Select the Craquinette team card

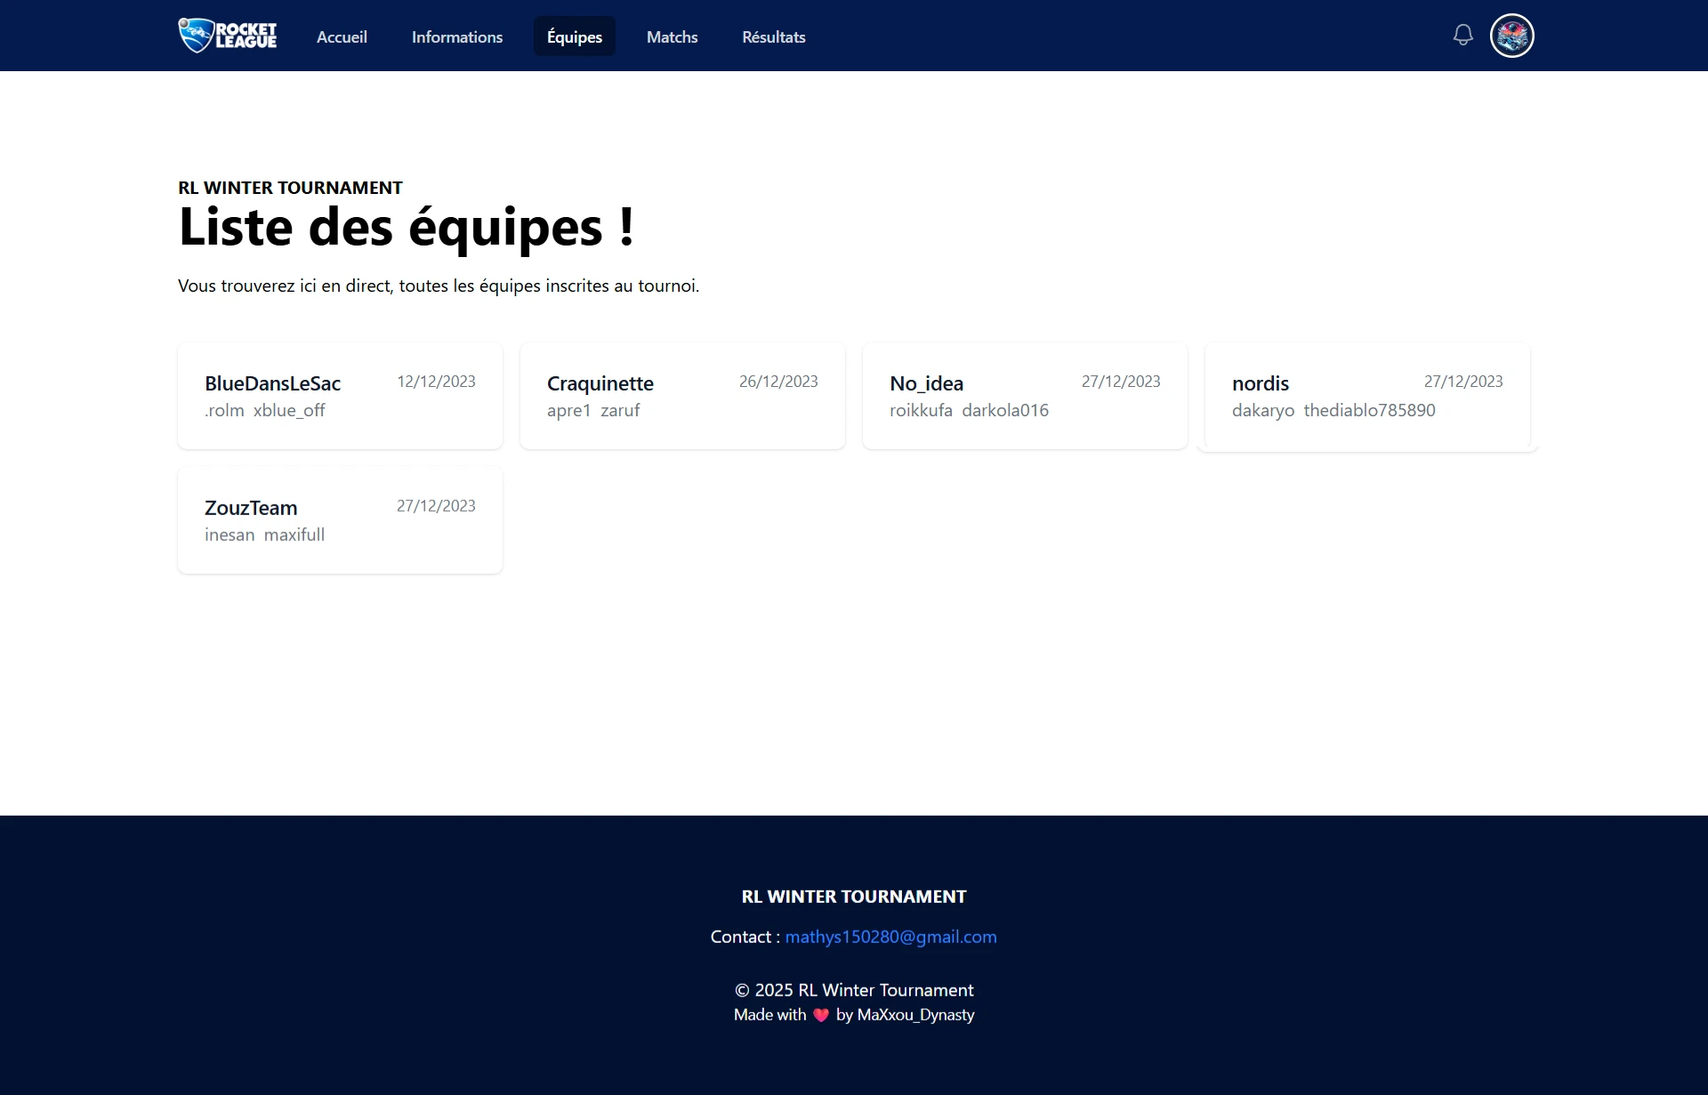click(682, 396)
